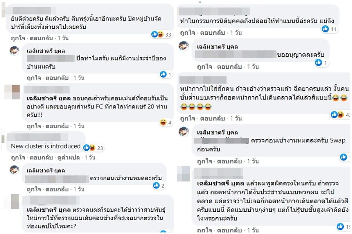Click the bold เฉลิมชาตรี ยุคล mention in the FC comment
Screen dimensions: 352x234
tap(48, 98)
